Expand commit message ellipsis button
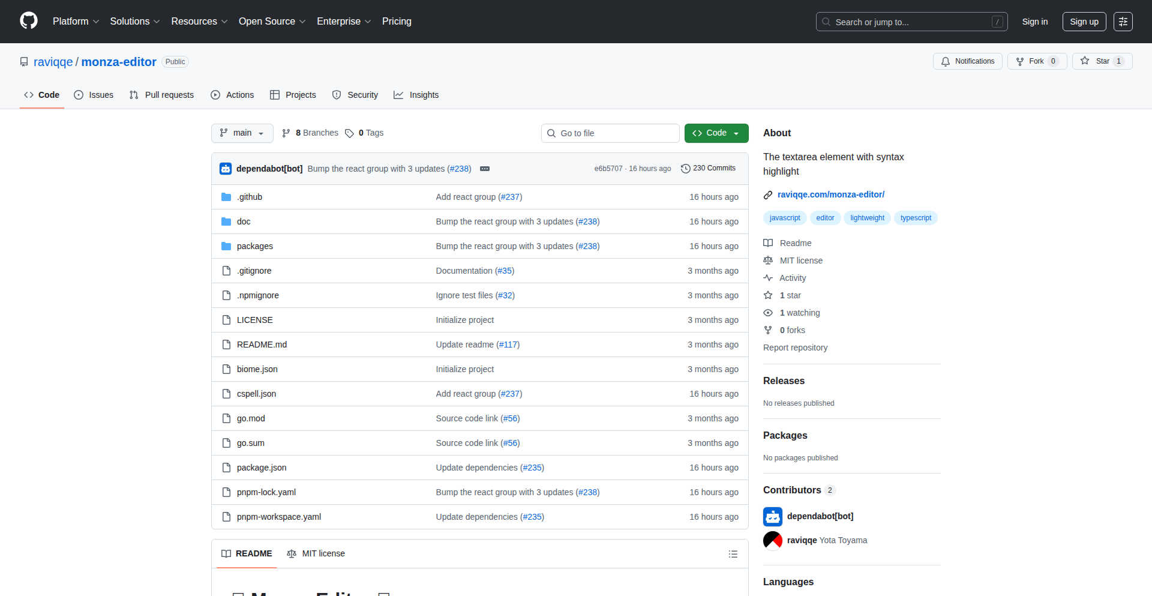 [485, 169]
